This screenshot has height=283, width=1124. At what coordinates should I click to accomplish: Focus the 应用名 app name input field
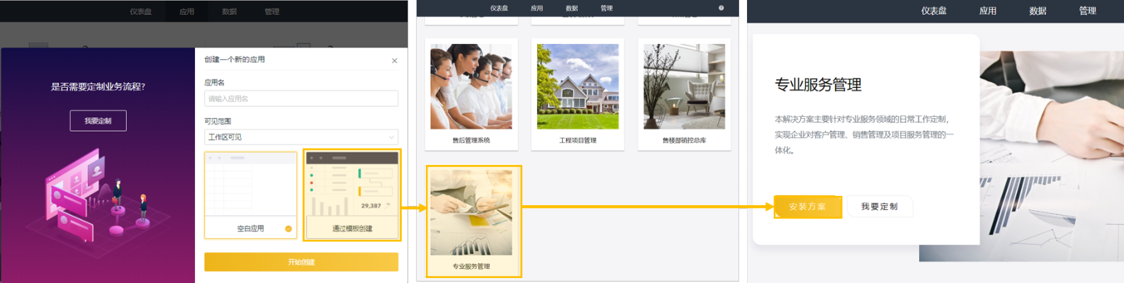pyautogui.click(x=301, y=99)
